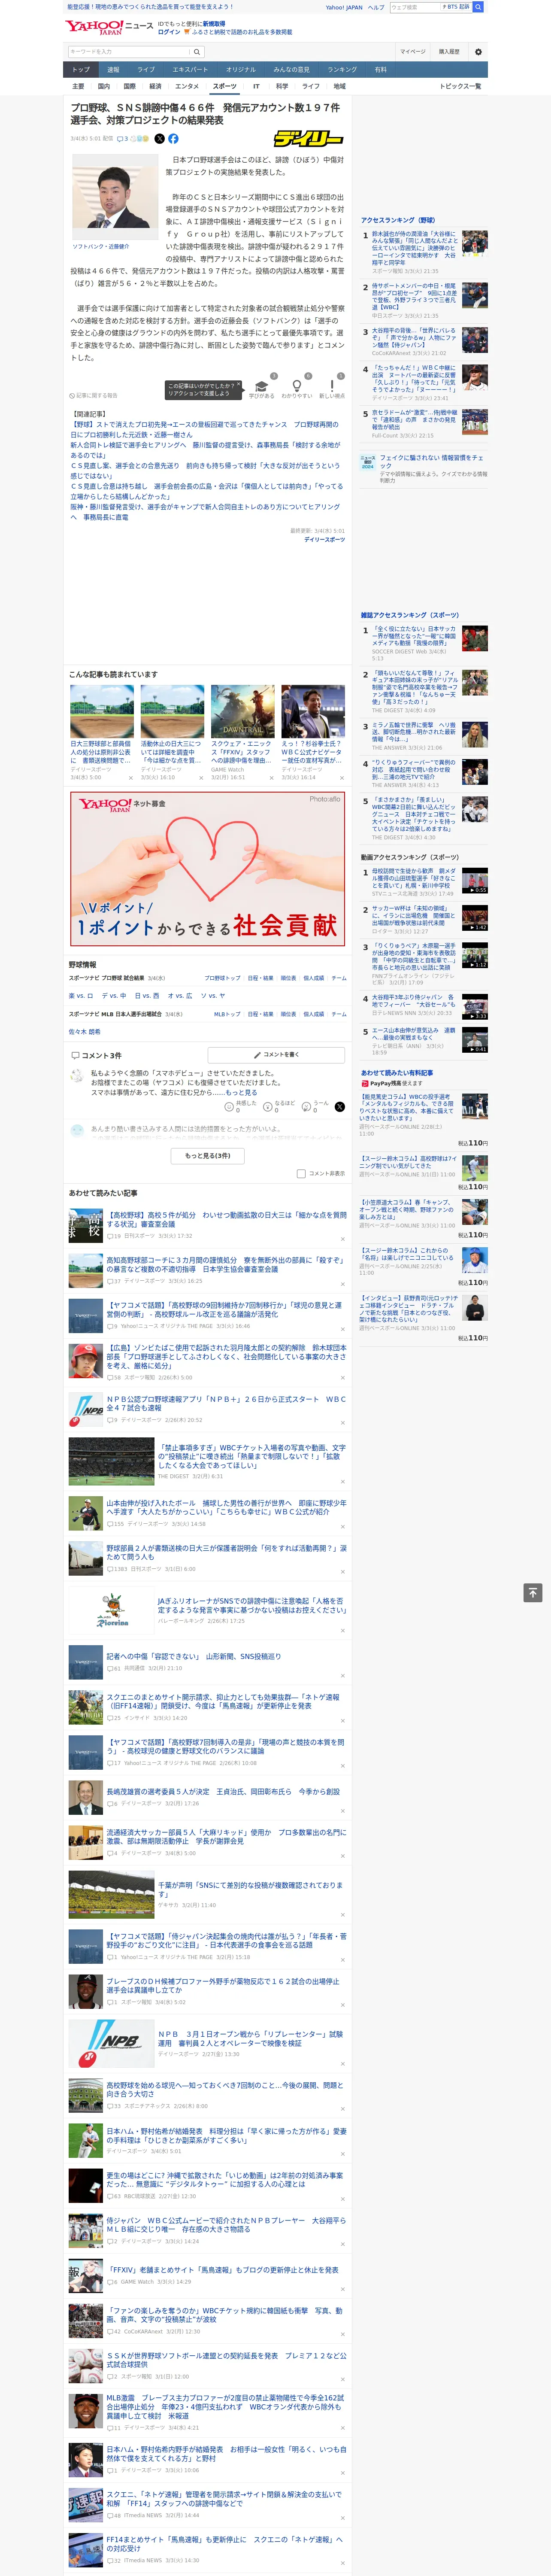Open the ネット募金 社会貢献 banner

(207, 868)
